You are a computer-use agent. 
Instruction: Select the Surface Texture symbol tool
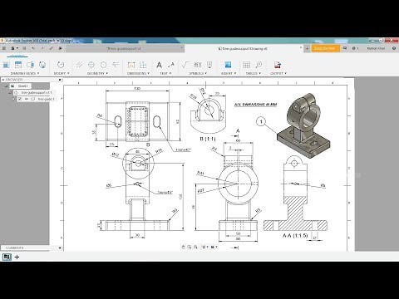[185, 65]
